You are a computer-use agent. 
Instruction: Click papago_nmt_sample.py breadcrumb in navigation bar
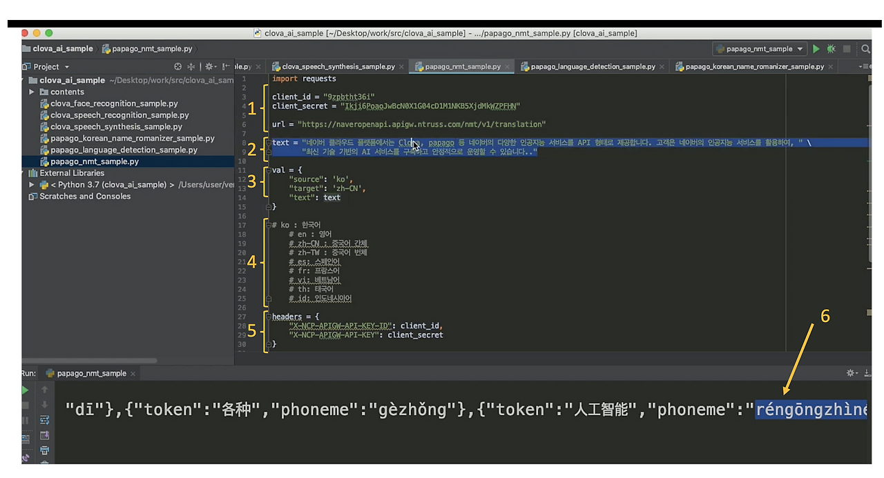[x=147, y=49]
